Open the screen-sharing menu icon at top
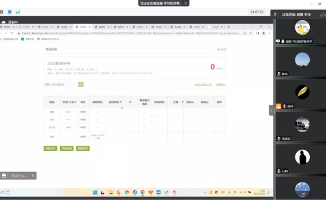The height and width of the screenshot is (201, 326). coord(186,3)
